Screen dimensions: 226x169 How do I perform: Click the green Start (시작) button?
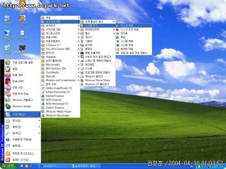pos(9,166)
